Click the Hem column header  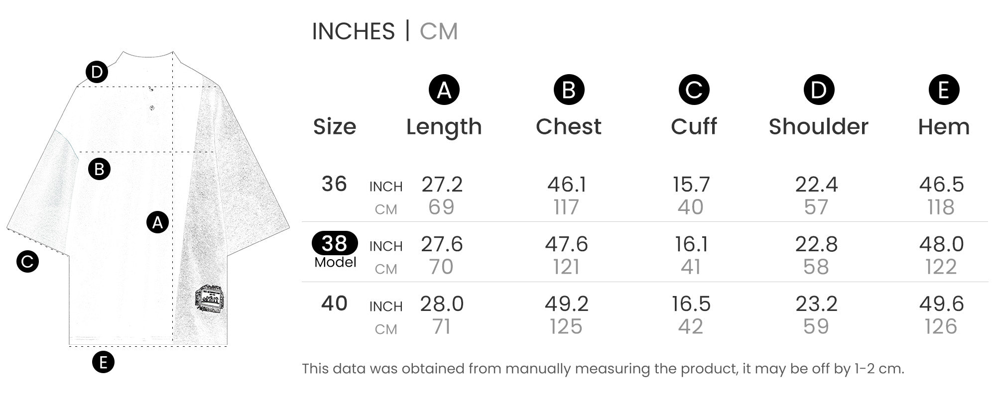(x=944, y=127)
